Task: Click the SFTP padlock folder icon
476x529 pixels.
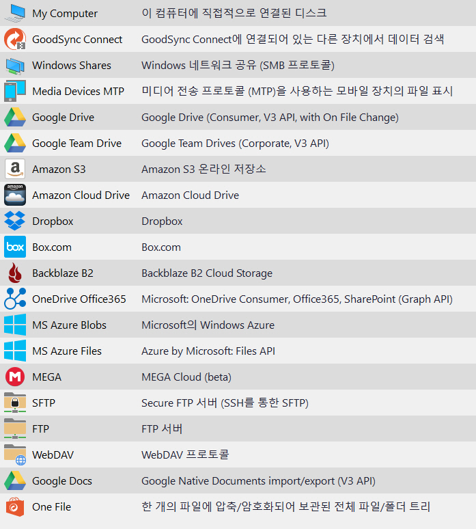Action: pos(15,403)
